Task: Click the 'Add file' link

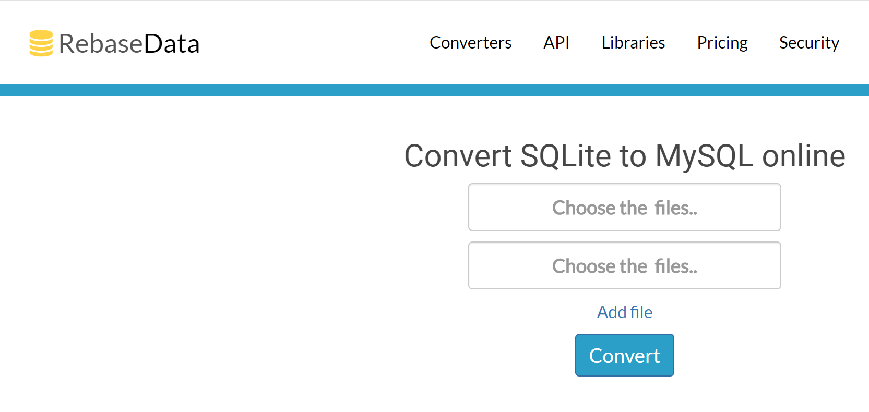Action: [624, 312]
